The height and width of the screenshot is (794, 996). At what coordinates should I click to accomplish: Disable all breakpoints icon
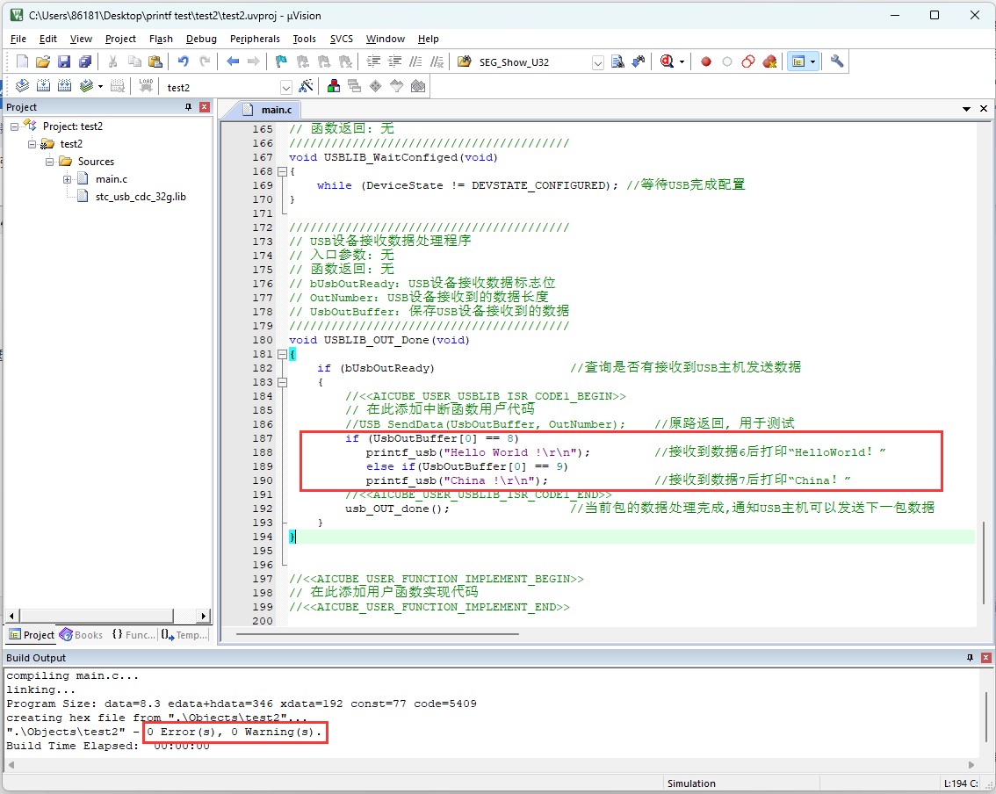(748, 61)
